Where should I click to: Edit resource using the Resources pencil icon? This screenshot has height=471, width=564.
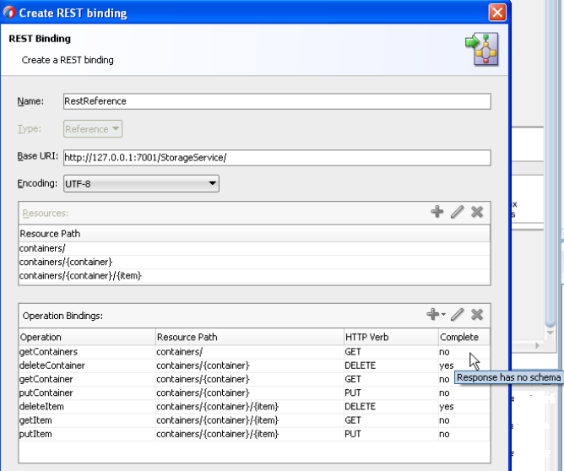(x=457, y=211)
